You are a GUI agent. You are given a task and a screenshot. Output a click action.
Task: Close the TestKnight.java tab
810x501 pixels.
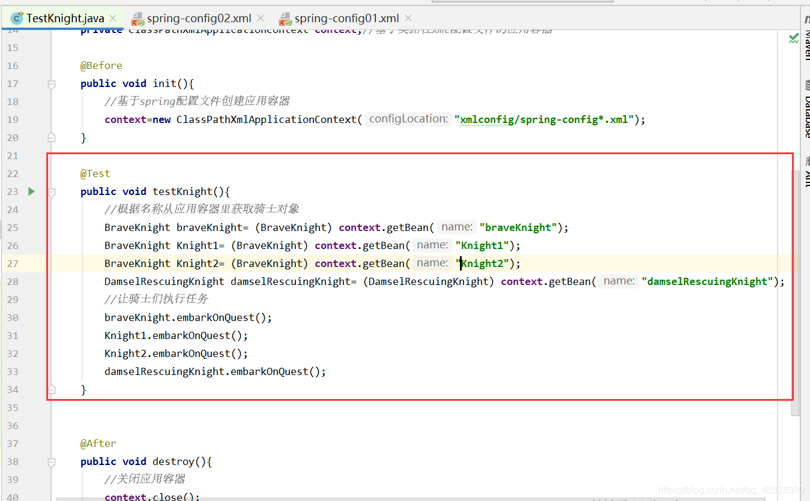tap(114, 19)
